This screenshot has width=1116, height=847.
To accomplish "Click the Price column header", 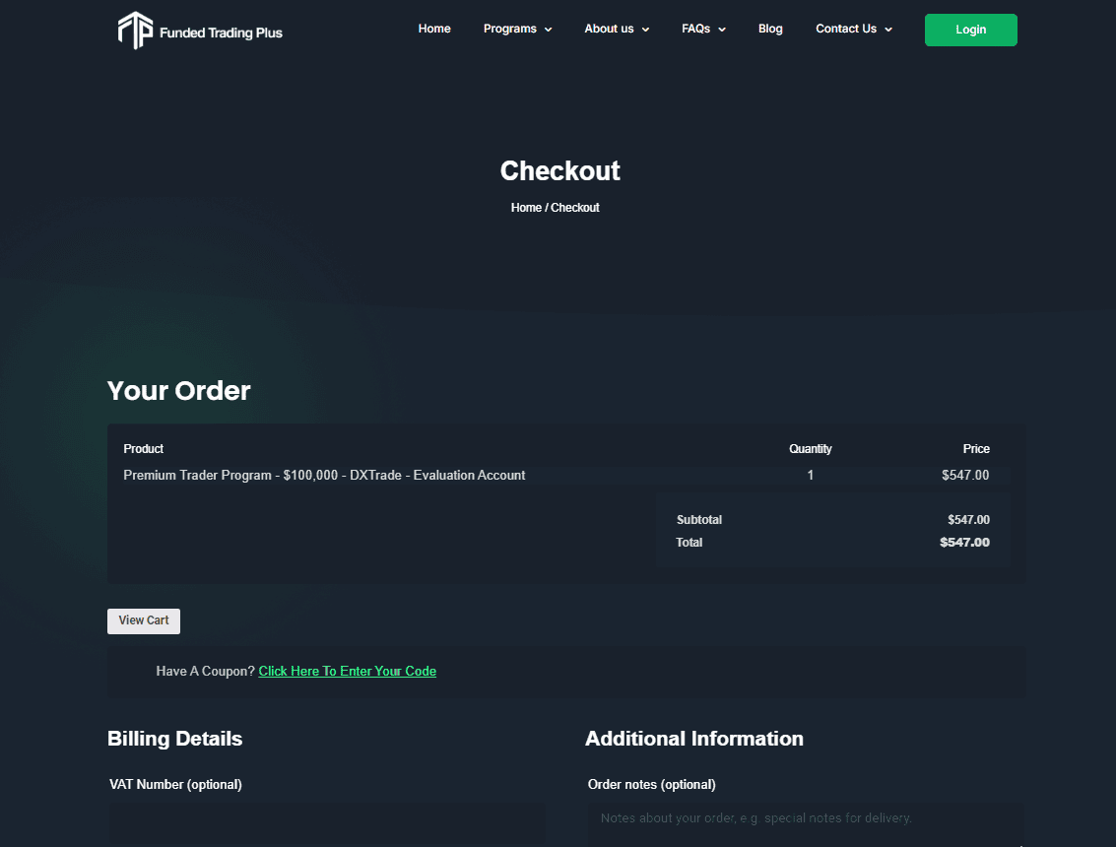I will pyautogui.click(x=976, y=448).
